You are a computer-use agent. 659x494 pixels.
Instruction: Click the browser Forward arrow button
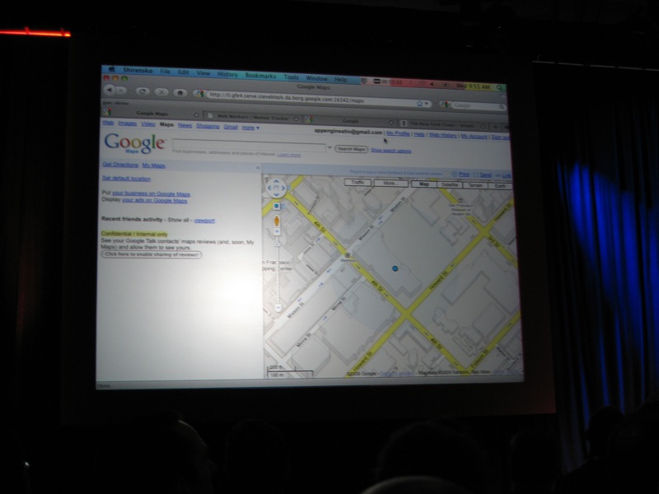[121, 90]
